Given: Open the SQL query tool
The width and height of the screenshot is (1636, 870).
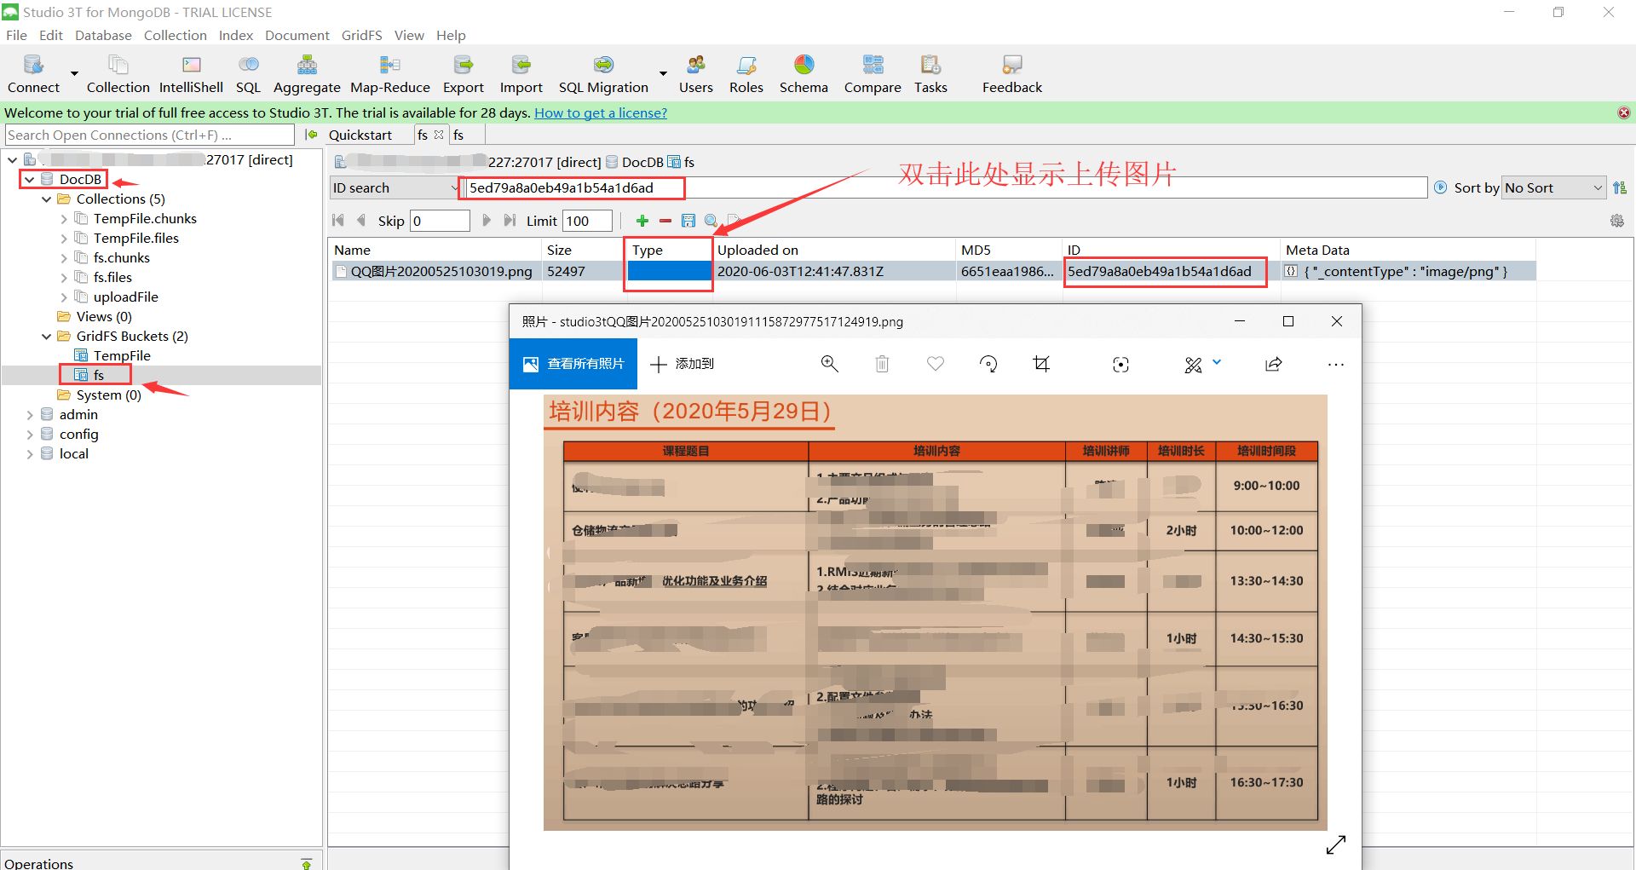Looking at the screenshot, I should 248,73.
